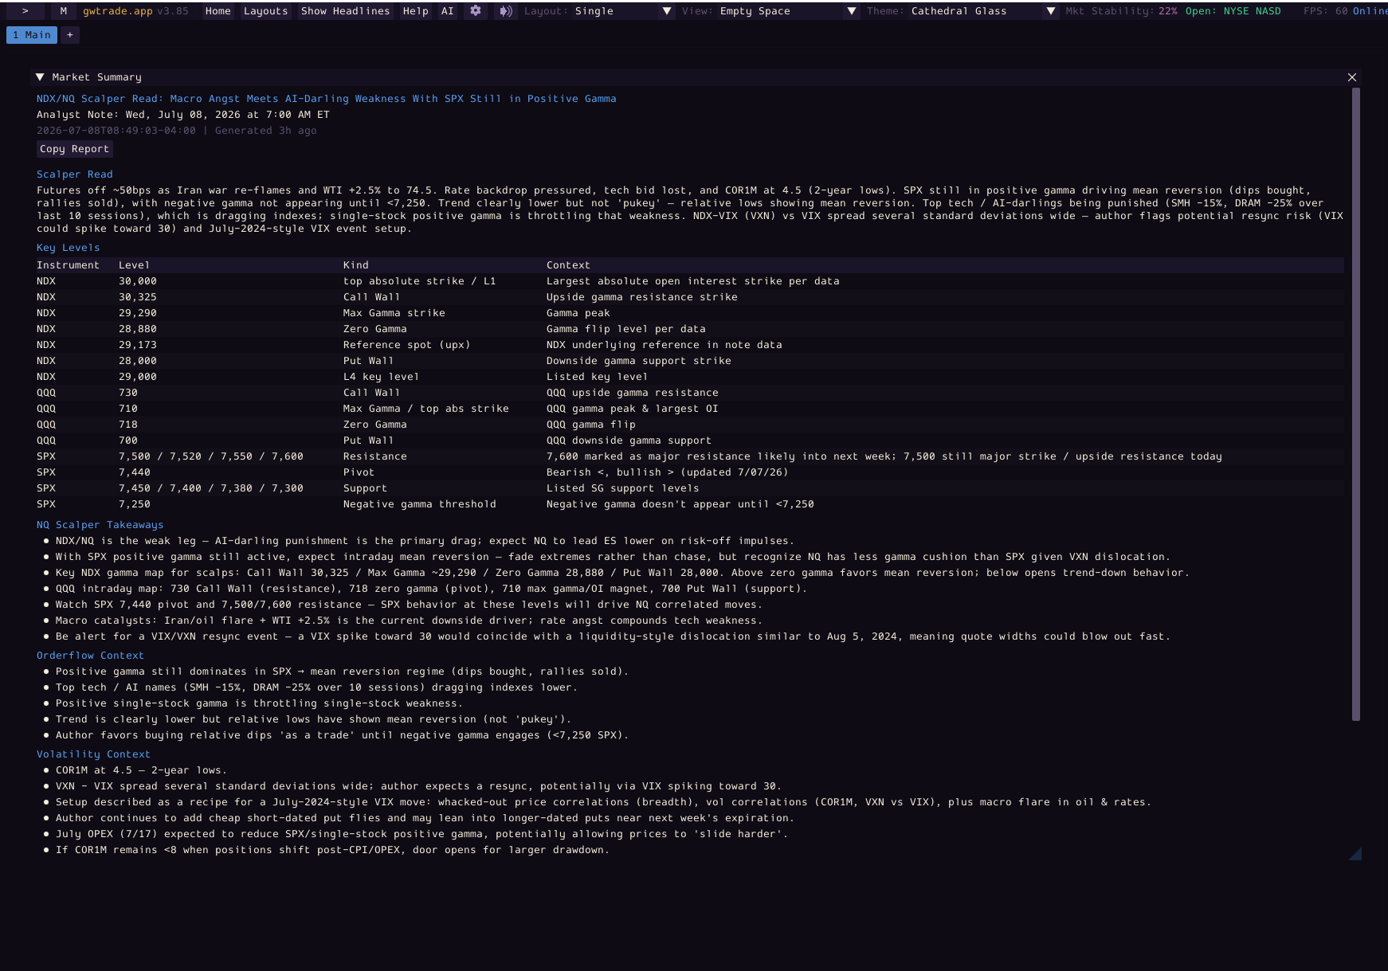Click the Volatility Context heading
1388x971 pixels.
coord(93,754)
